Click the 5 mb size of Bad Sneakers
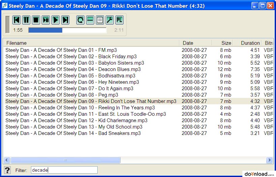Viewport: 276px width, 177px height. (x=226, y=133)
